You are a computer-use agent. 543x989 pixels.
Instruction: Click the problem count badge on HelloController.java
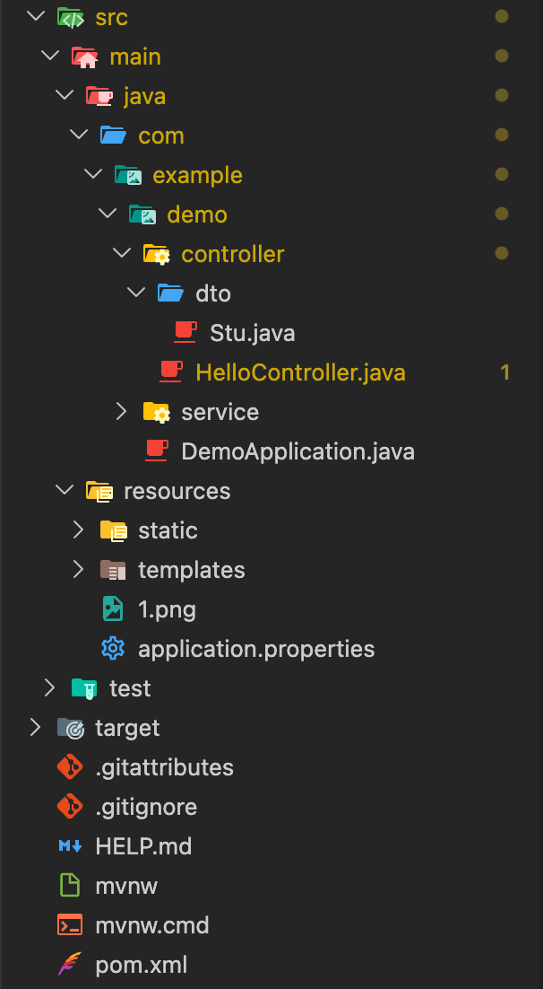(x=504, y=372)
